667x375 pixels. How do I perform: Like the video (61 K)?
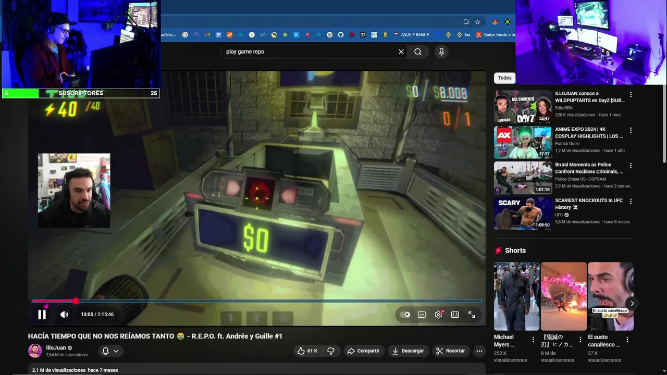coord(307,351)
